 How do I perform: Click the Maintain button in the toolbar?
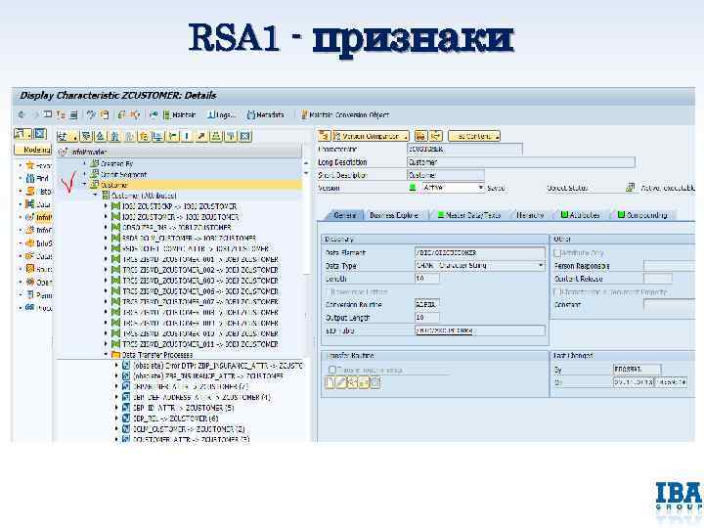[x=180, y=115]
